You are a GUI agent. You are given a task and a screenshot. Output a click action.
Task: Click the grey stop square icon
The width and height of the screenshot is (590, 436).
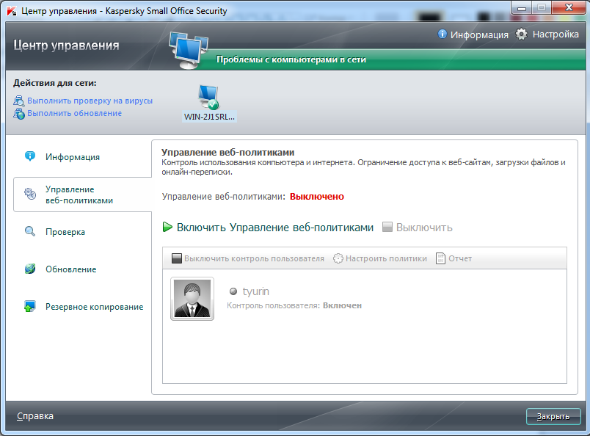[387, 227]
